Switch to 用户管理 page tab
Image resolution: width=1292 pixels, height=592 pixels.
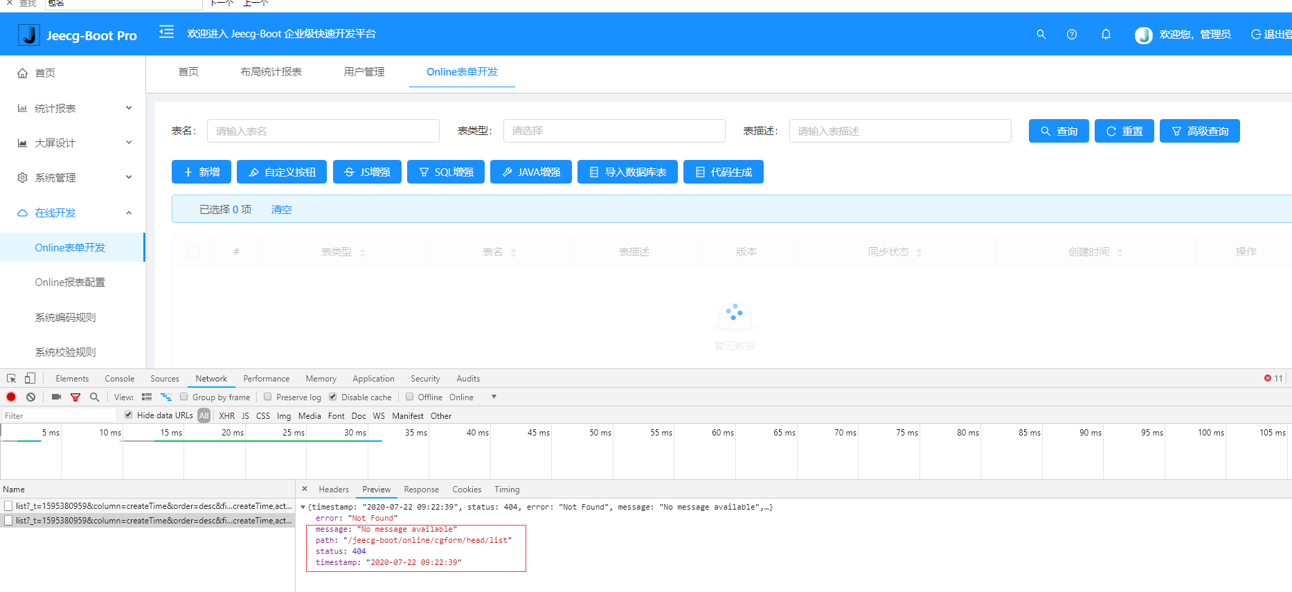pyautogui.click(x=364, y=72)
